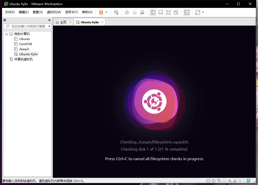Select the deepin virtual machine
258x185 pixels.
(24, 49)
